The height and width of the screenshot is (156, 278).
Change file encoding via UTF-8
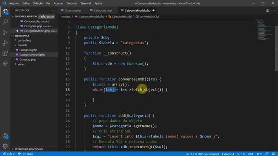(x=241, y=154)
